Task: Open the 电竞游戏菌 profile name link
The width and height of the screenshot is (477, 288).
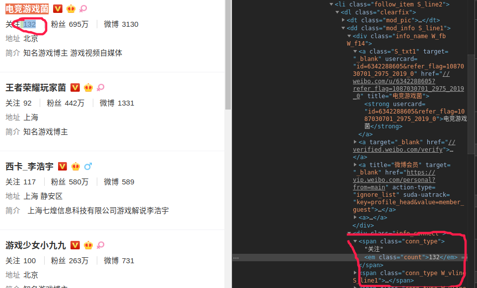Action: click(x=27, y=9)
